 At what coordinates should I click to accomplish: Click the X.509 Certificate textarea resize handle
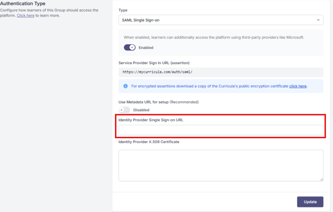(321, 180)
